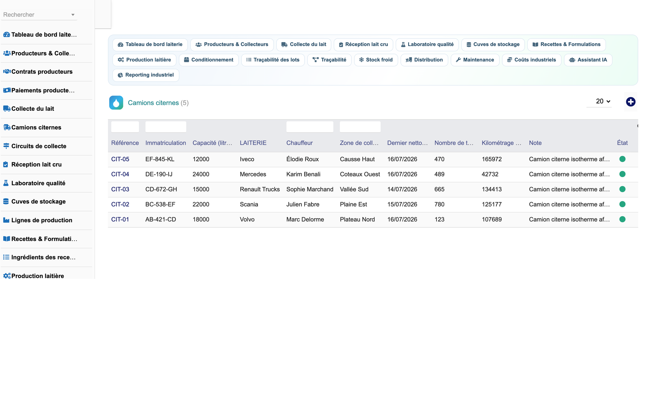Click the green État dot for CIT-05
This screenshot has height=403, width=652.
click(622, 159)
